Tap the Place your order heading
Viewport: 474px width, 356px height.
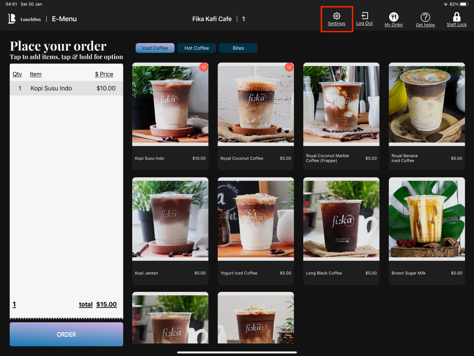click(x=58, y=46)
